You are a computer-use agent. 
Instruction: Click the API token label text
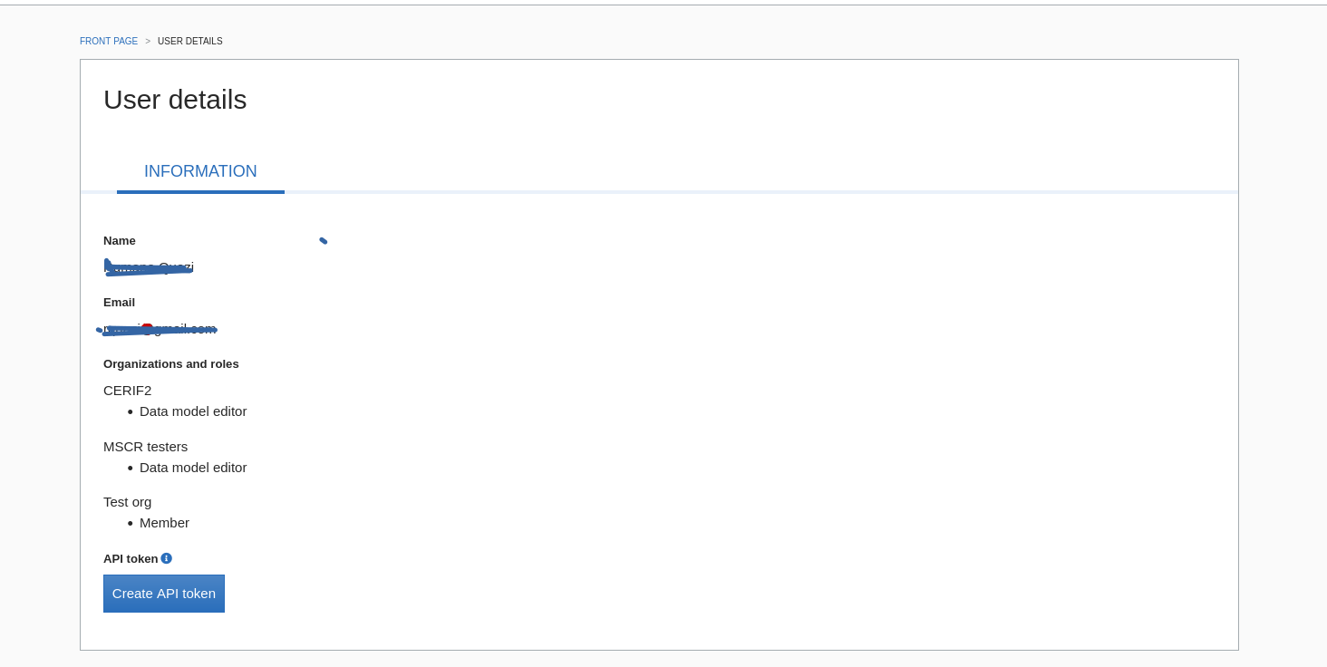(131, 559)
